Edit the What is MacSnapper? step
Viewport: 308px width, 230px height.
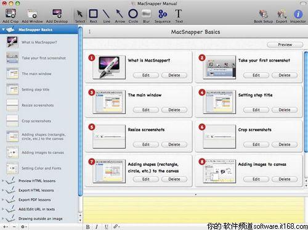tap(146, 75)
